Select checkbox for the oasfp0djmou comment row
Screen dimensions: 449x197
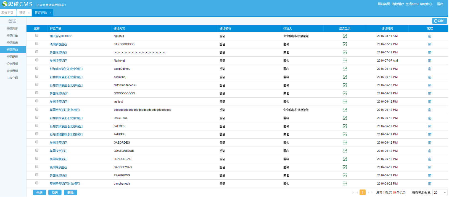pyautogui.click(x=37, y=69)
